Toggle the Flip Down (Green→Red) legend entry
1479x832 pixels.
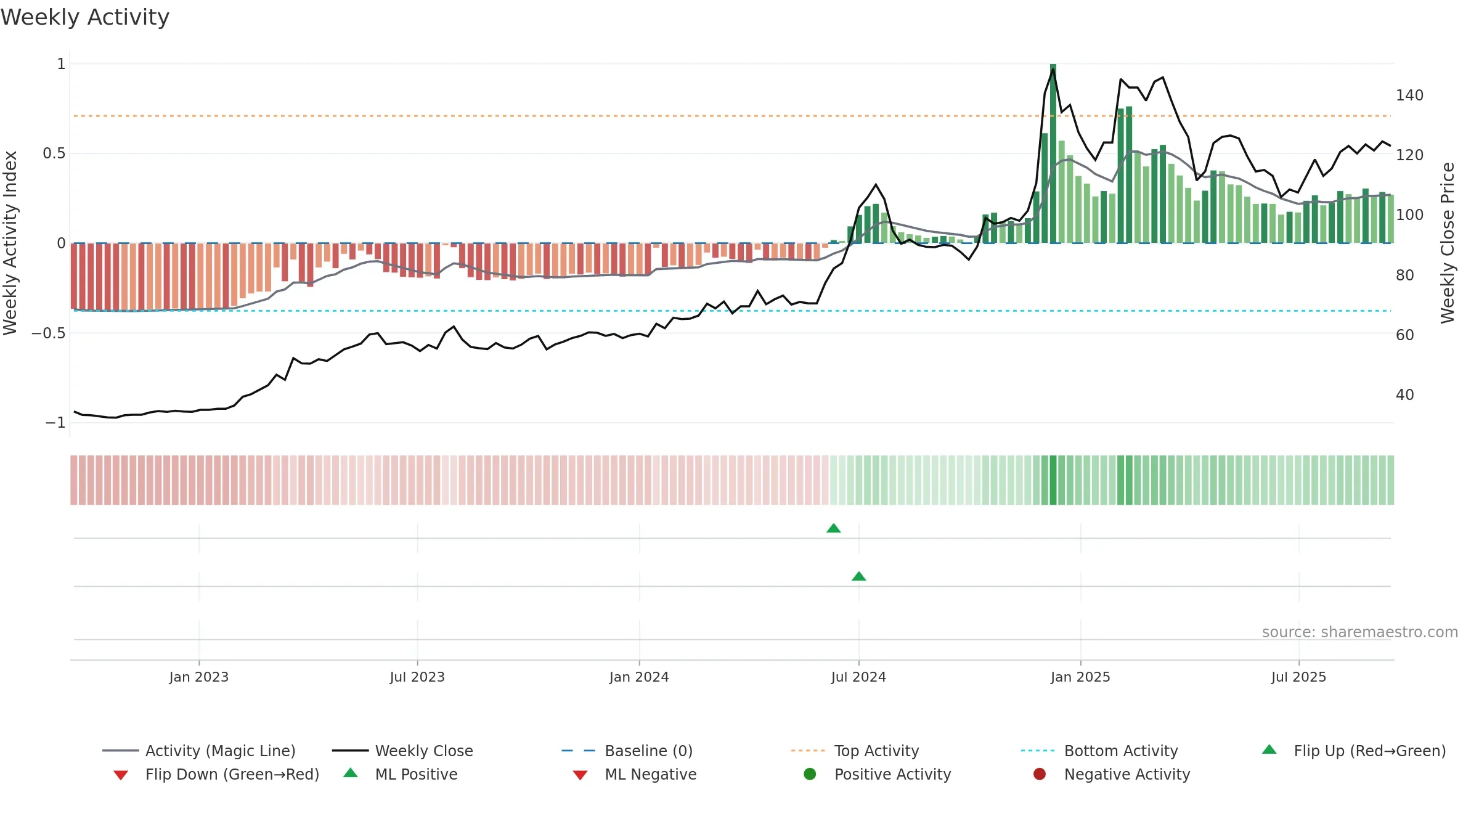point(216,774)
